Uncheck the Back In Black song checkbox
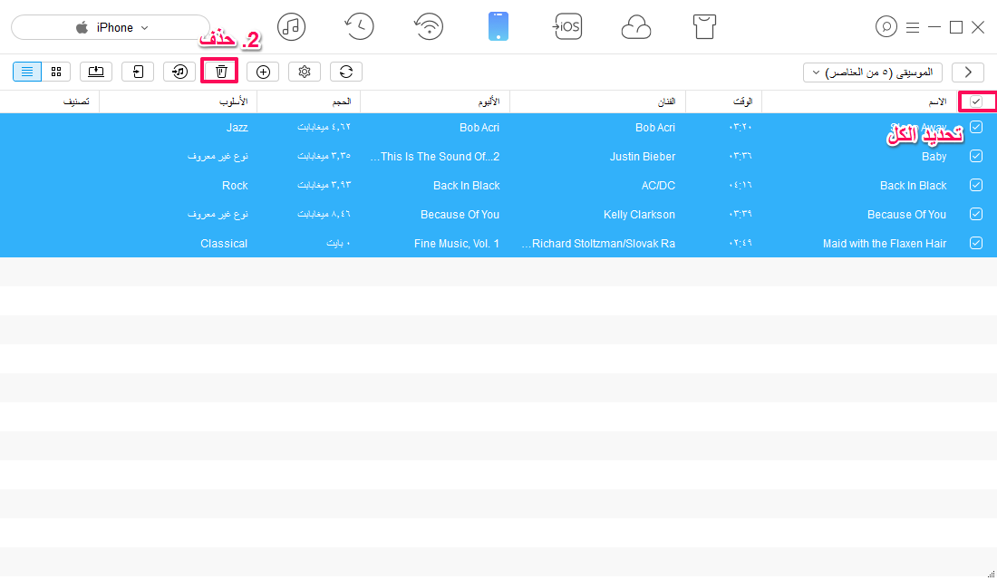The height and width of the screenshot is (580, 997). tap(976, 185)
